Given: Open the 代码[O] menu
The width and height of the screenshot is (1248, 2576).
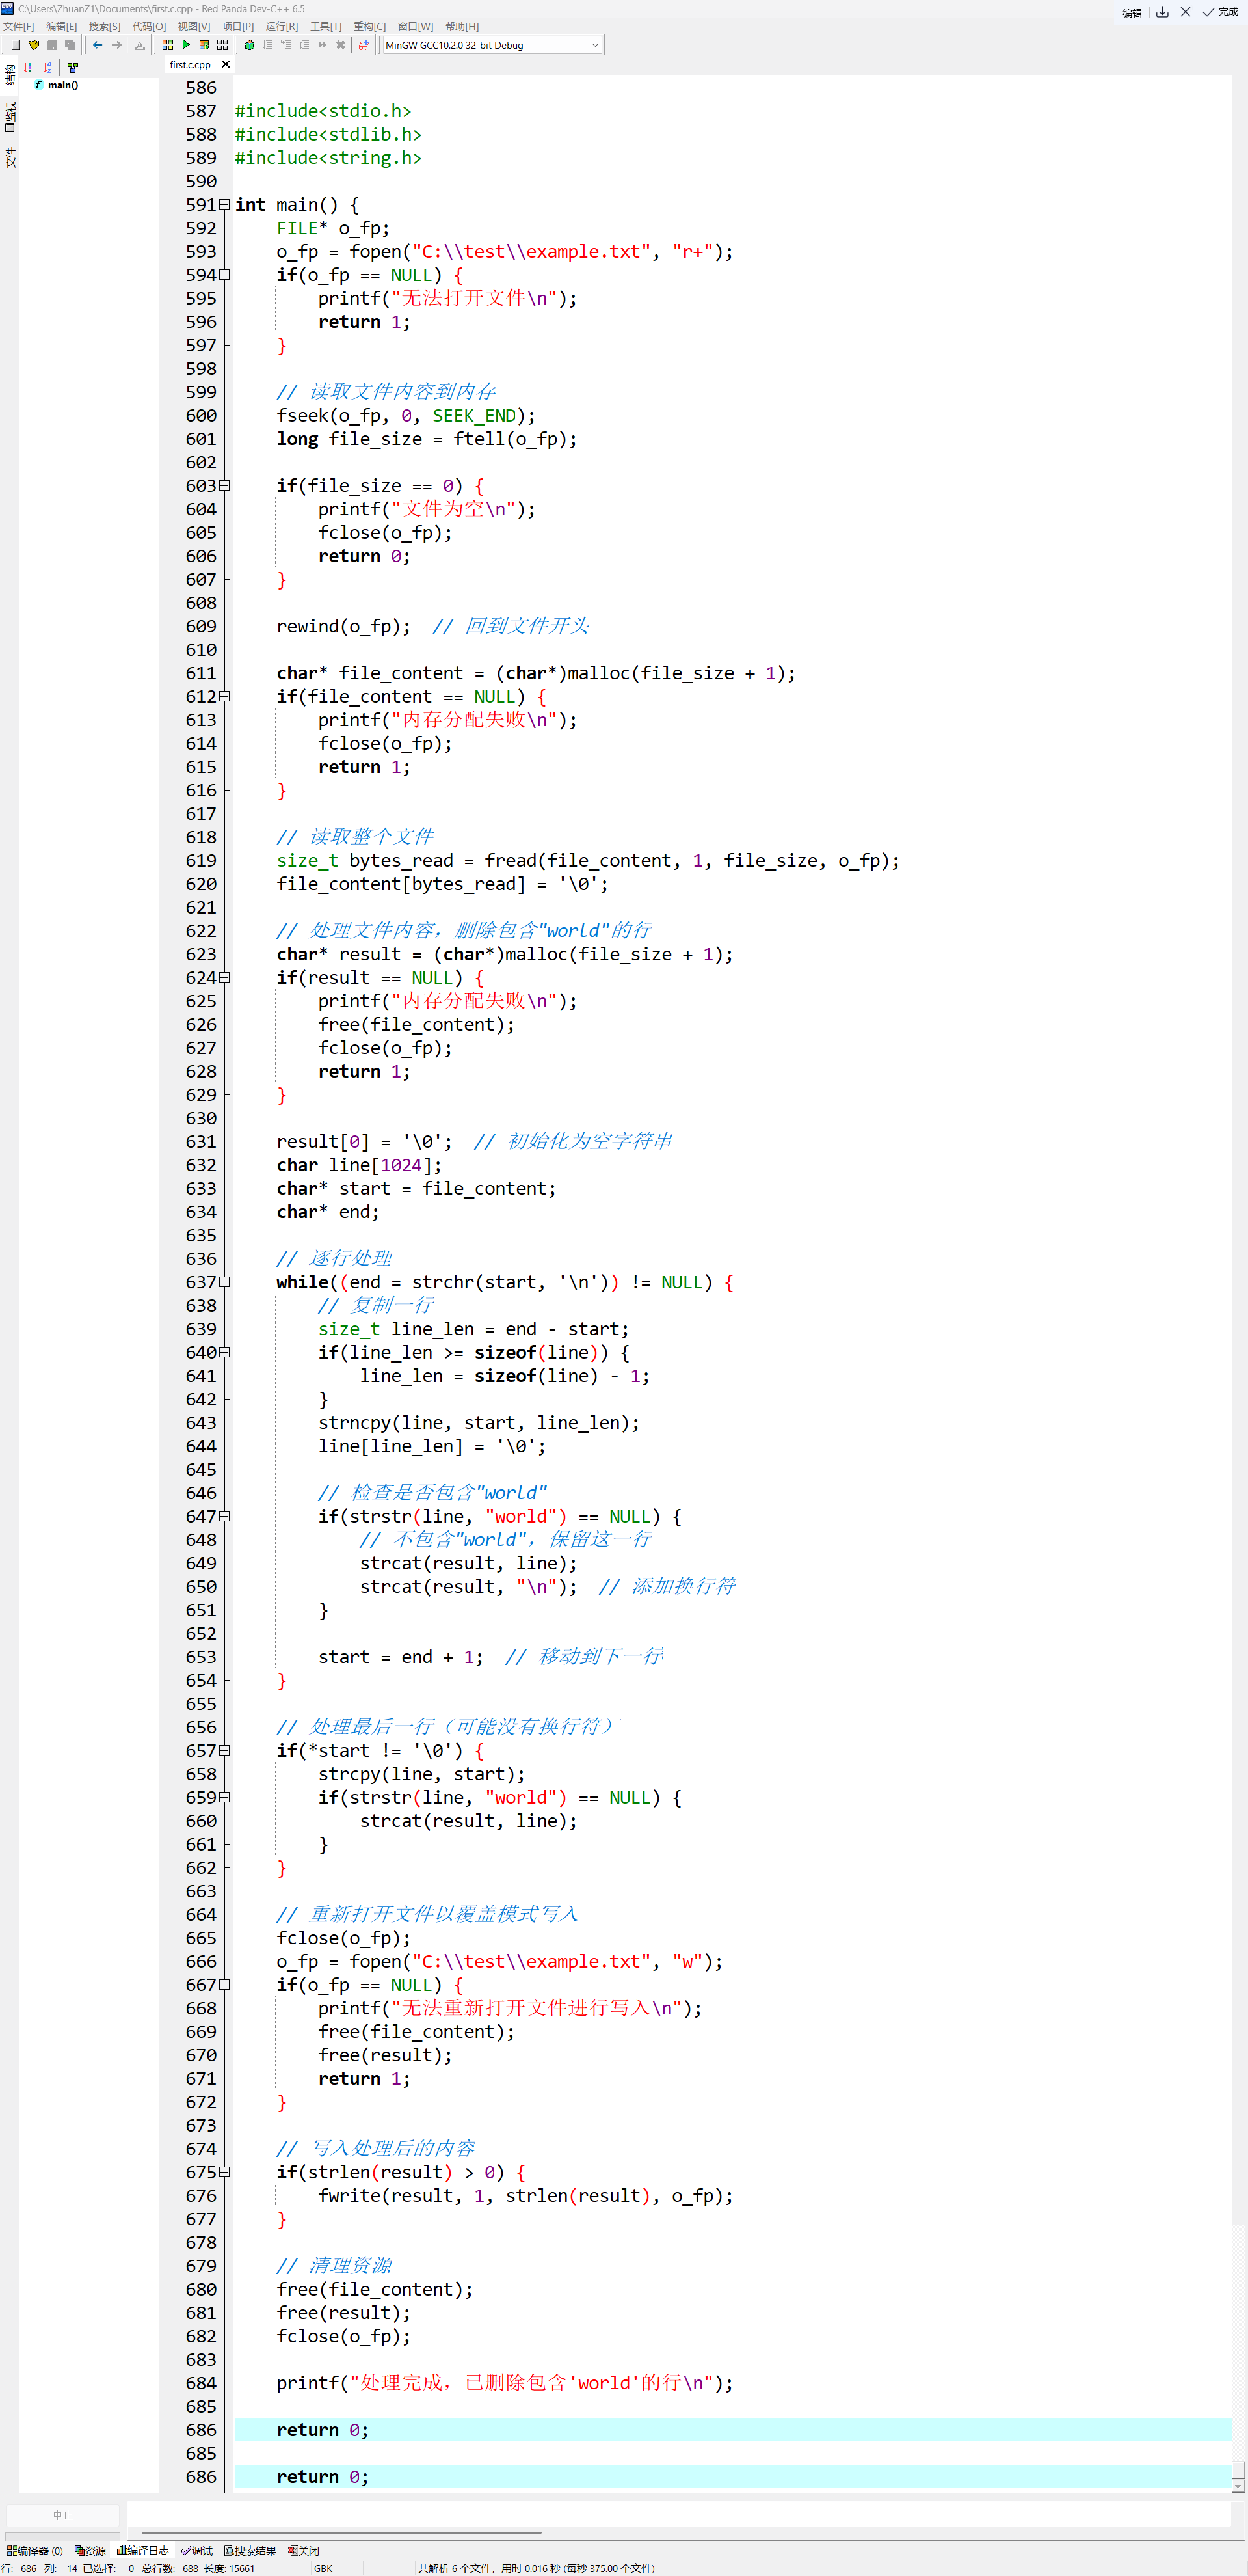Looking at the screenshot, I should (149, 27).
